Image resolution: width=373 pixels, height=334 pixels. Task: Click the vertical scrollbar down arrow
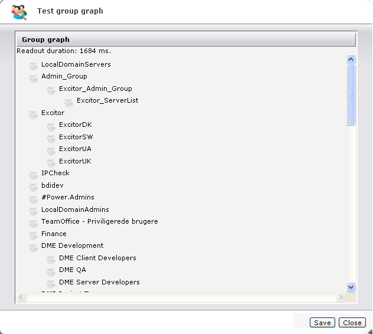pos(351,287)
